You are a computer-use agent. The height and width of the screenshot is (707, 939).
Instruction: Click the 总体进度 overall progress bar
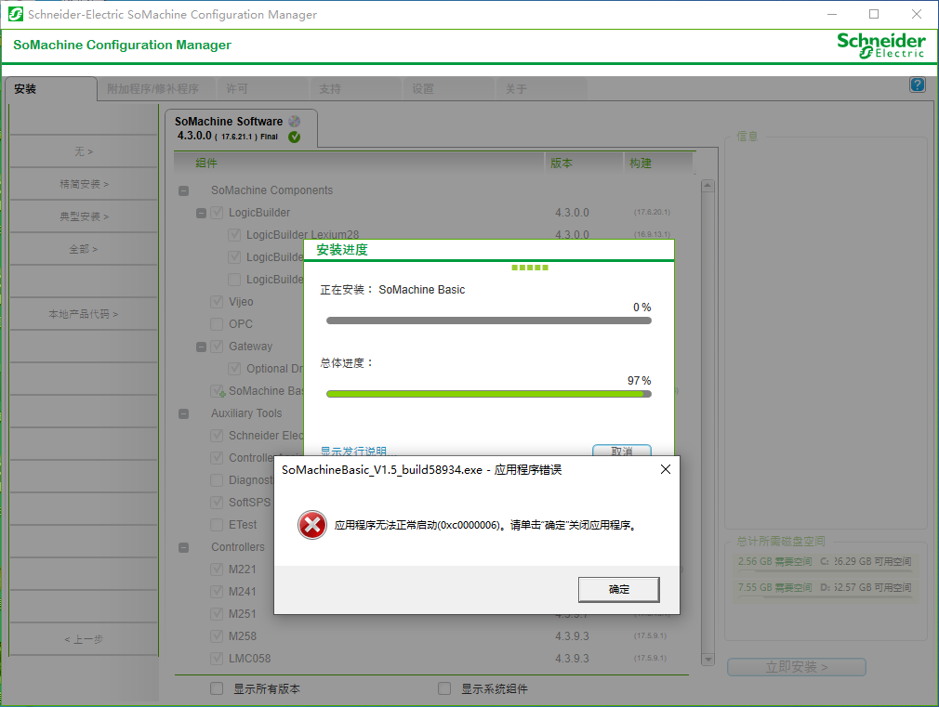click(x=488, y=394)
